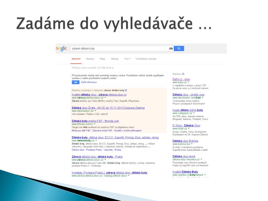Switch to the Nákupy tab
This screenshot has height=201, width=268.
(115, 59)
